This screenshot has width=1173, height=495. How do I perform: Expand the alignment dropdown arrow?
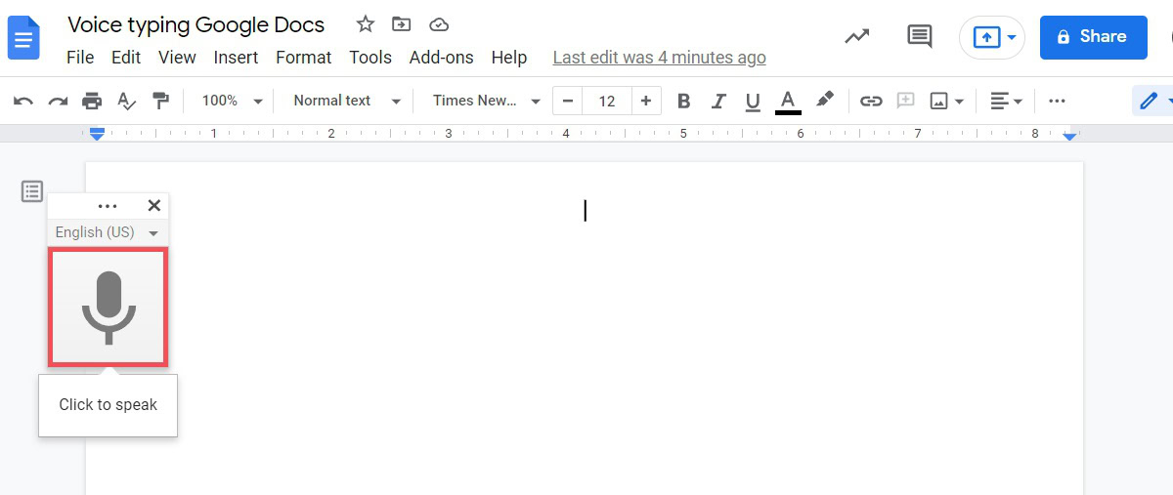pyautogui.click(x=1019, y=102)
